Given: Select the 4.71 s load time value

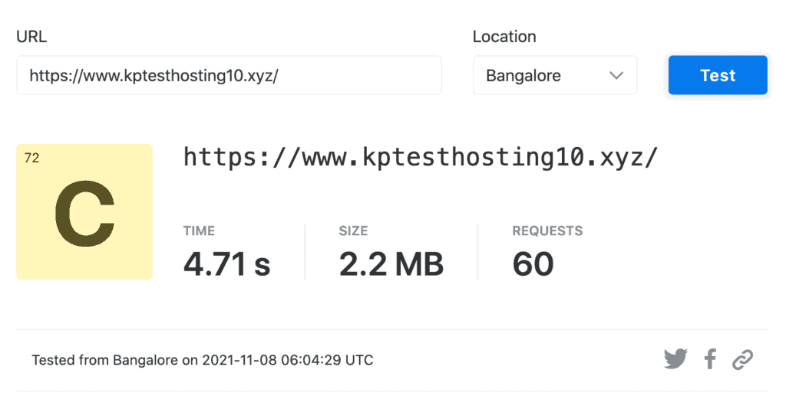Looking at the screenshot, I should click(226, 264).
